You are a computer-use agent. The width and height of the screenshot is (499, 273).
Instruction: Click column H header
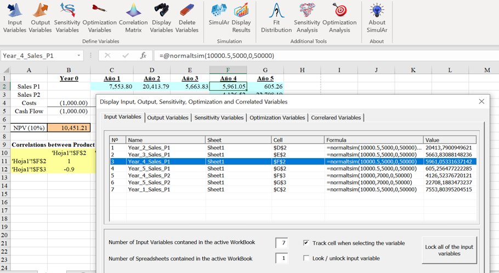click(302, 70)
